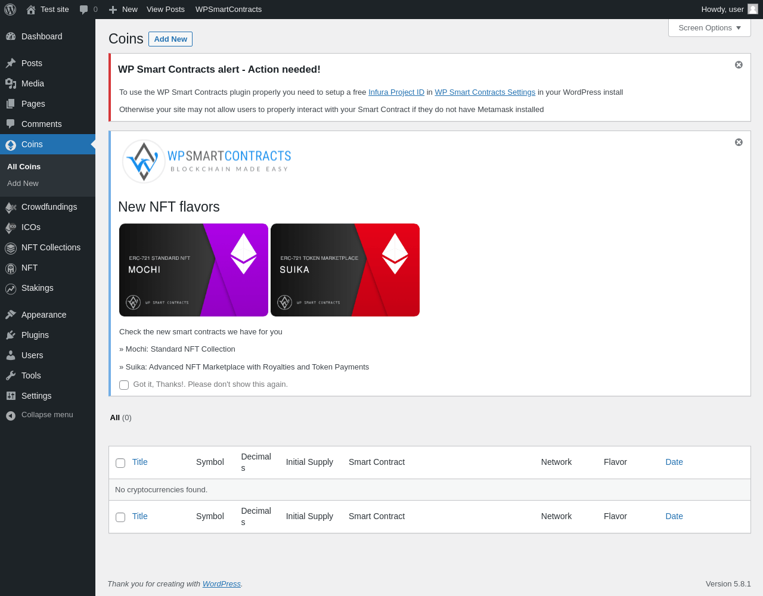Viewport: 763px width, 596px height.
Task: Click the Settings sliders icon
Action: [x=11, y=396]
